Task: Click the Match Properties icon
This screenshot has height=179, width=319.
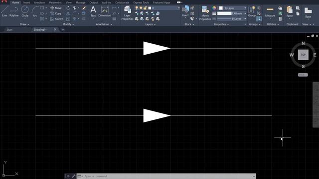Action: (x=205, y=13)
